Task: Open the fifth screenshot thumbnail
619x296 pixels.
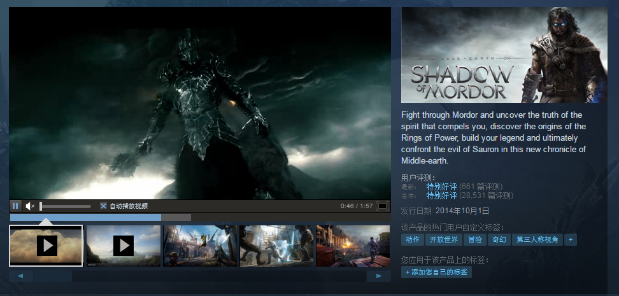Action: point(353,246)
